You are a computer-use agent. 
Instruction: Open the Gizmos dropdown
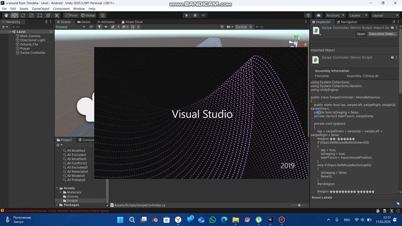[243, 27]
